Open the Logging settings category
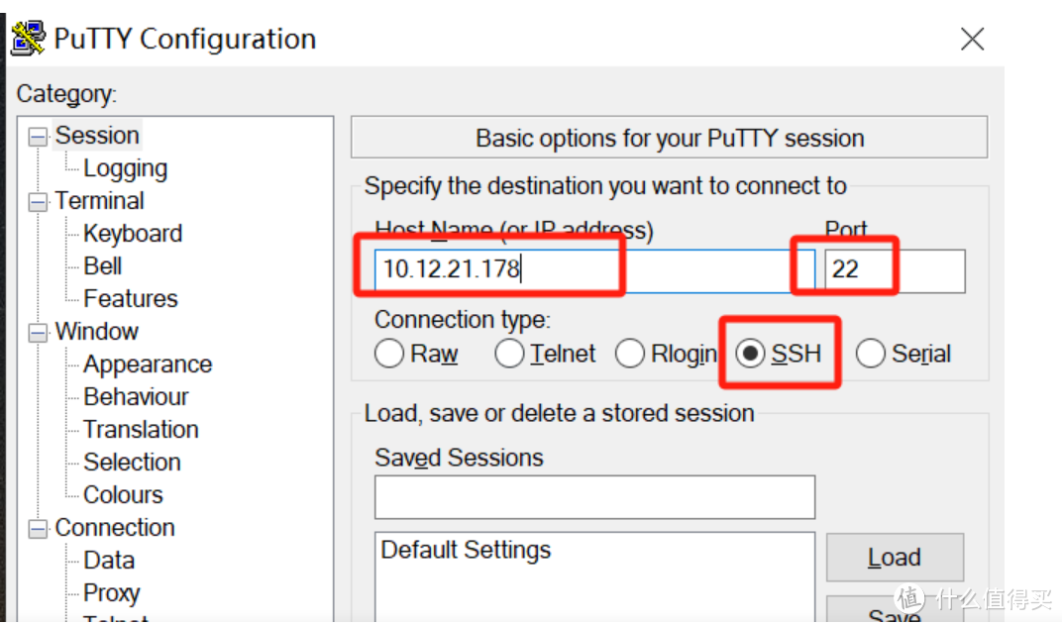This screenshot has height=625, width=1062. pyautogui.click(x=125, y=168)
